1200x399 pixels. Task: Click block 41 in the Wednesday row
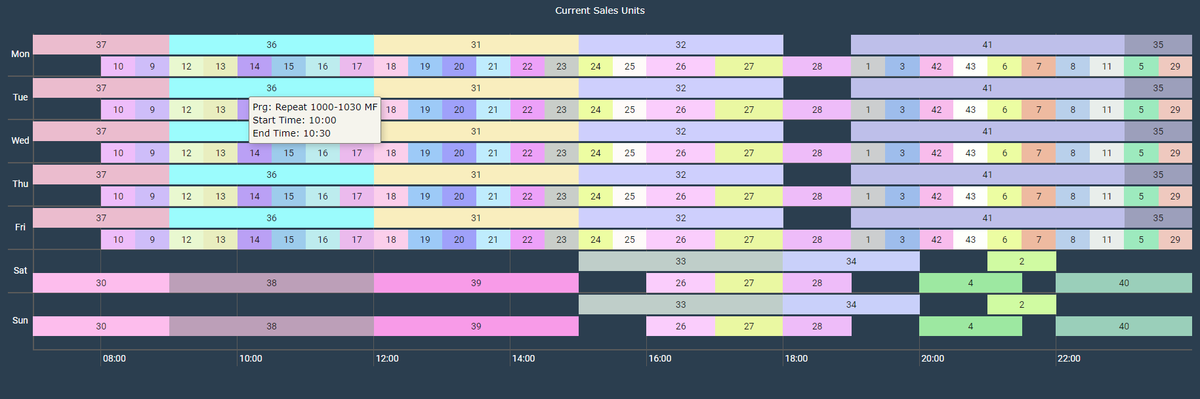(x=987, y=131)
